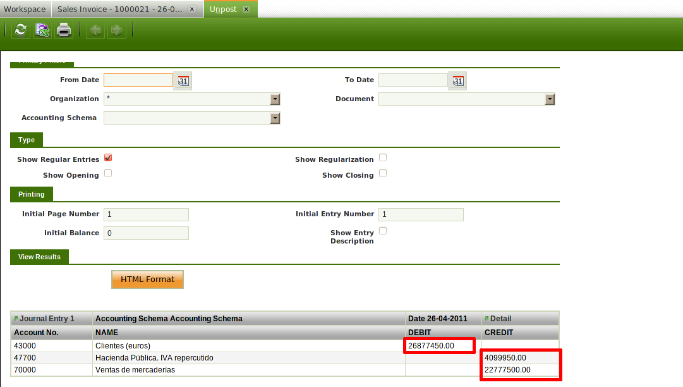Uncheck Show Regular Entries
The height and width of the screenshot is (387, 683).
click(x=108, y=157)
